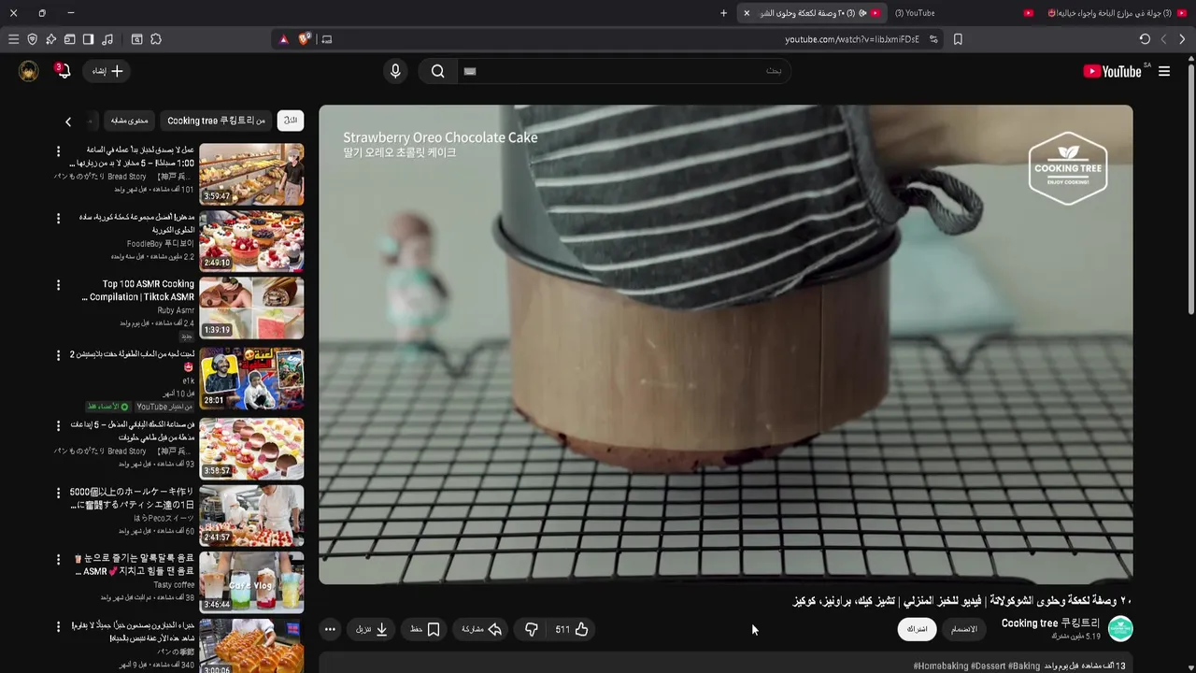Open the Brave main menu (hamburger icon)
Screen dimensions: 1196x673
coord(13,39)
